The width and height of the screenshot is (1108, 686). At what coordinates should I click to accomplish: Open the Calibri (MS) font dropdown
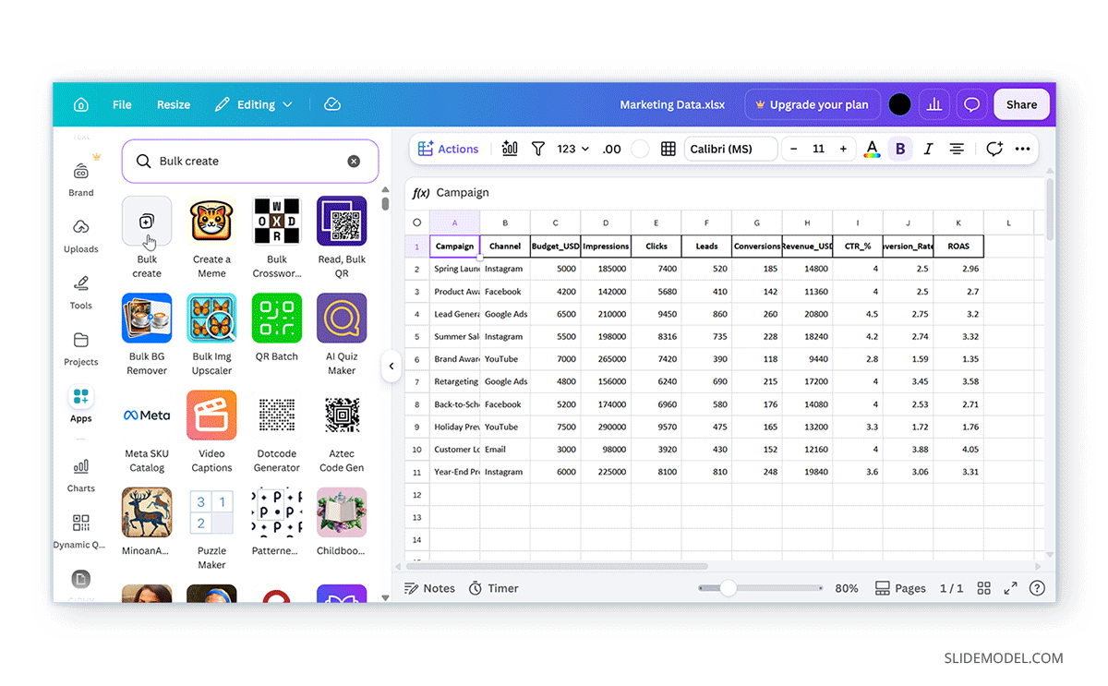730,149
